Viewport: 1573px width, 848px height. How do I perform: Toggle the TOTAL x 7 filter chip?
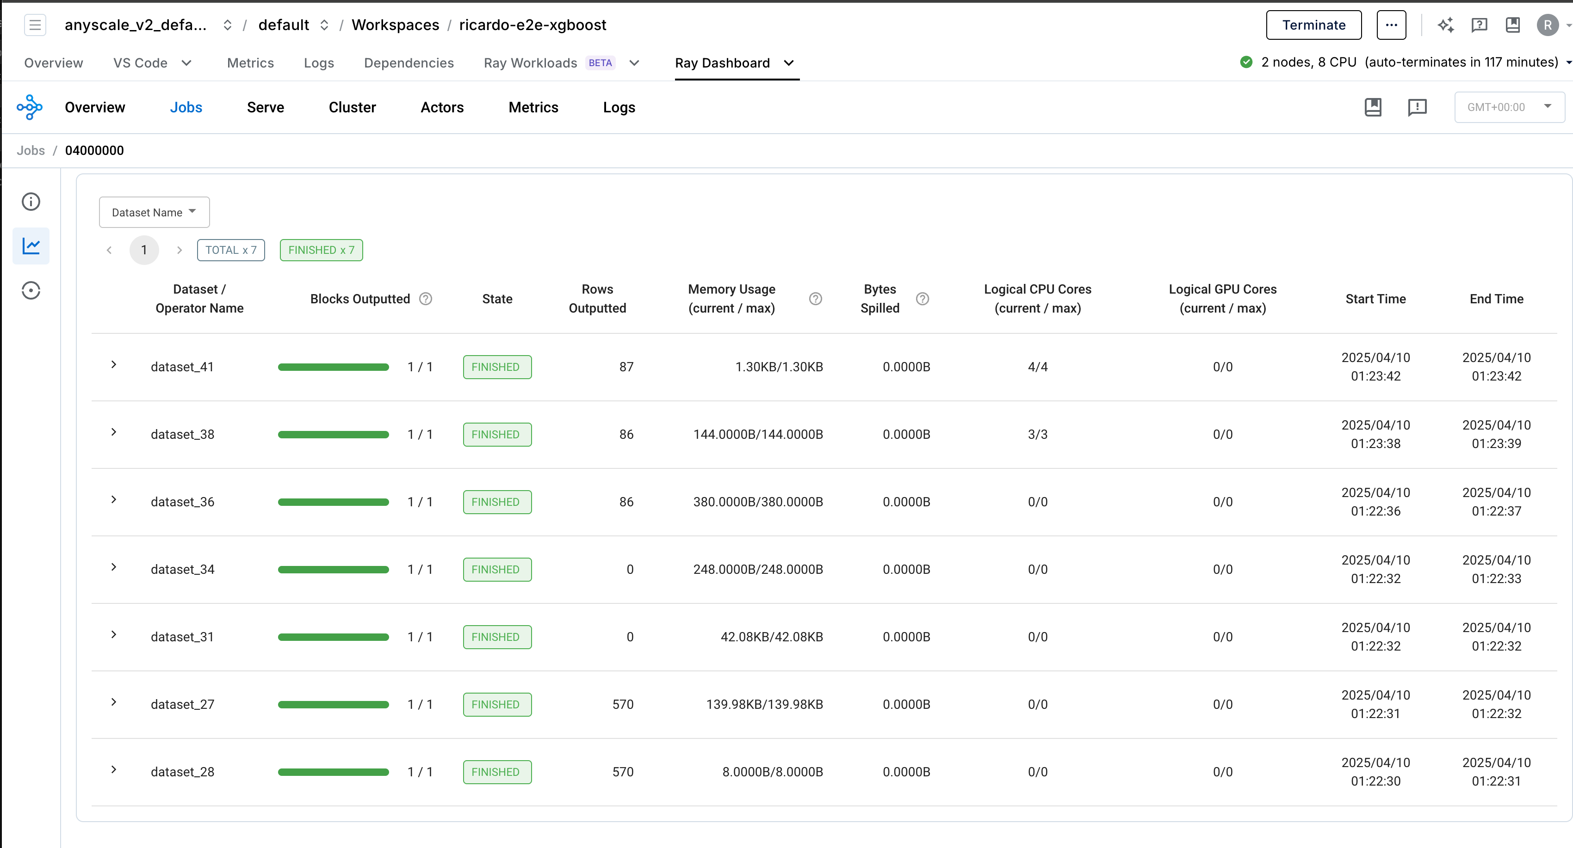[x=231, y=250]
